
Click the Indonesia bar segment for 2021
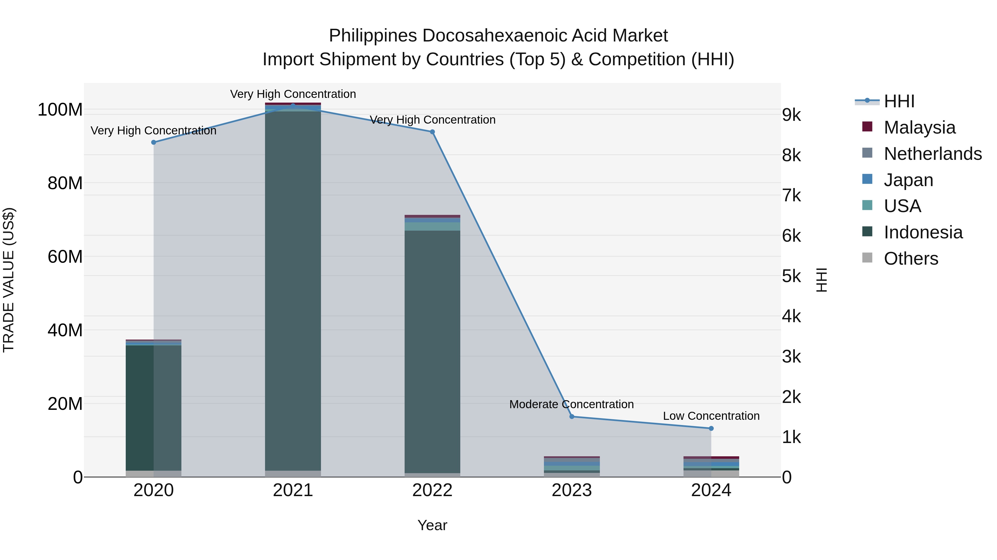point(293,291)
